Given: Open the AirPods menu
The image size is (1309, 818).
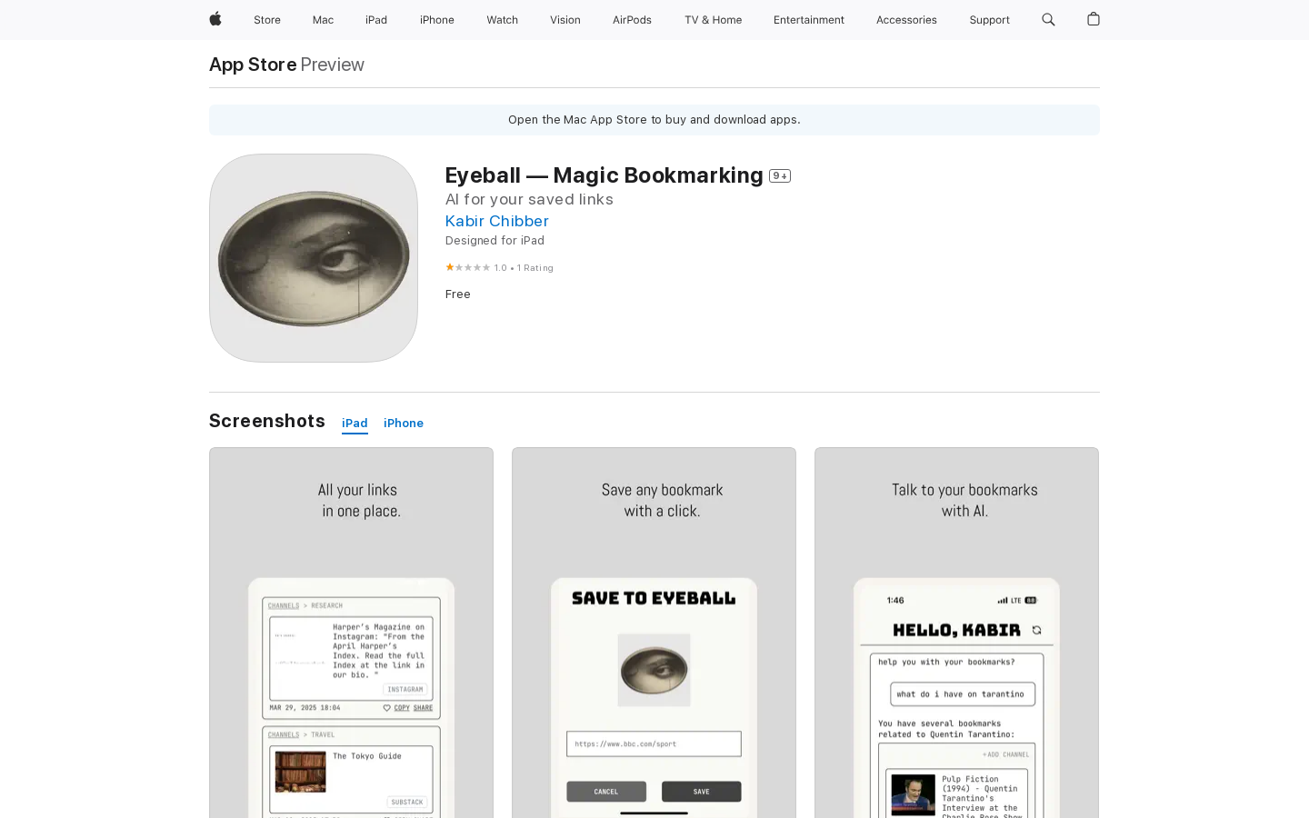Looking at the screenshot, I should click(632, 20).
